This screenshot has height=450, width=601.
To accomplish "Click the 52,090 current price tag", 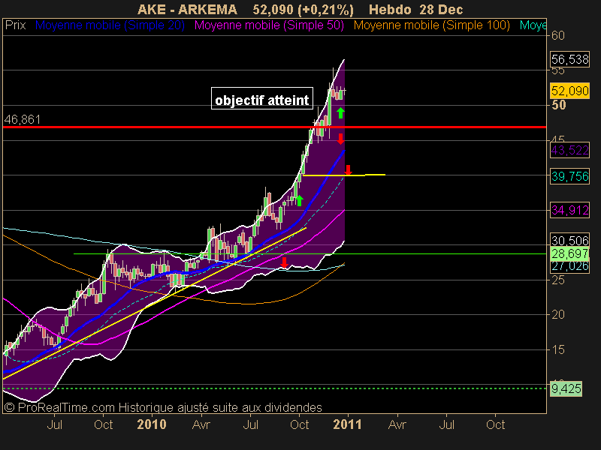I will pos(569,91).
